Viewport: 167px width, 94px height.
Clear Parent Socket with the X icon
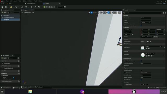150,42
